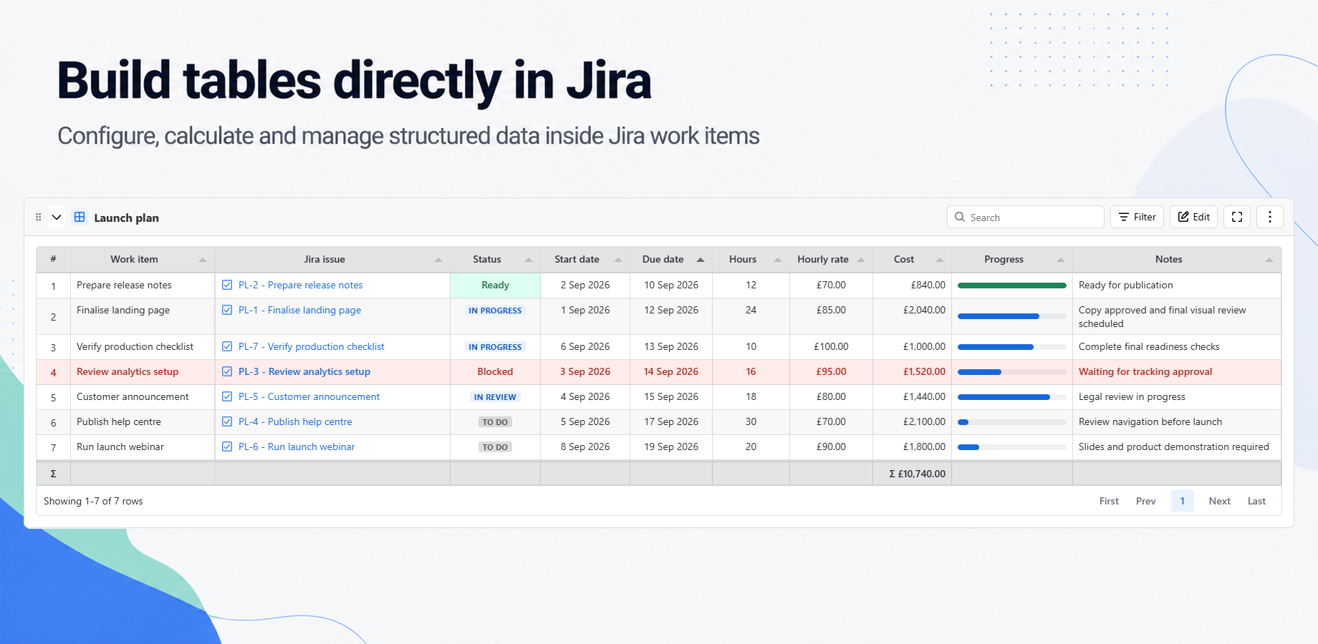
Task: Click the # column header
Action: (x=53, y=259)
